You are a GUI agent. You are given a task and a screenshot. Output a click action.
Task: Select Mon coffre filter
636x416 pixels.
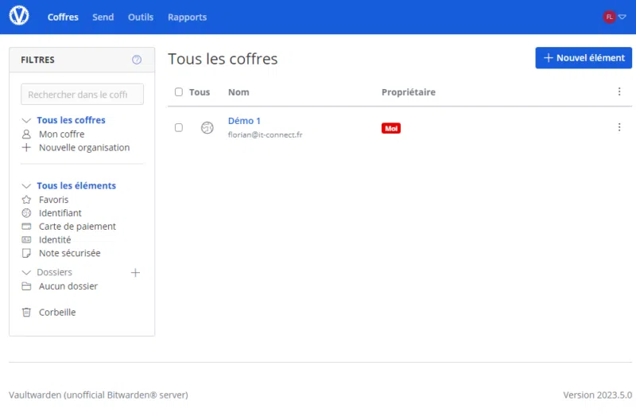[x=62, y=134]
